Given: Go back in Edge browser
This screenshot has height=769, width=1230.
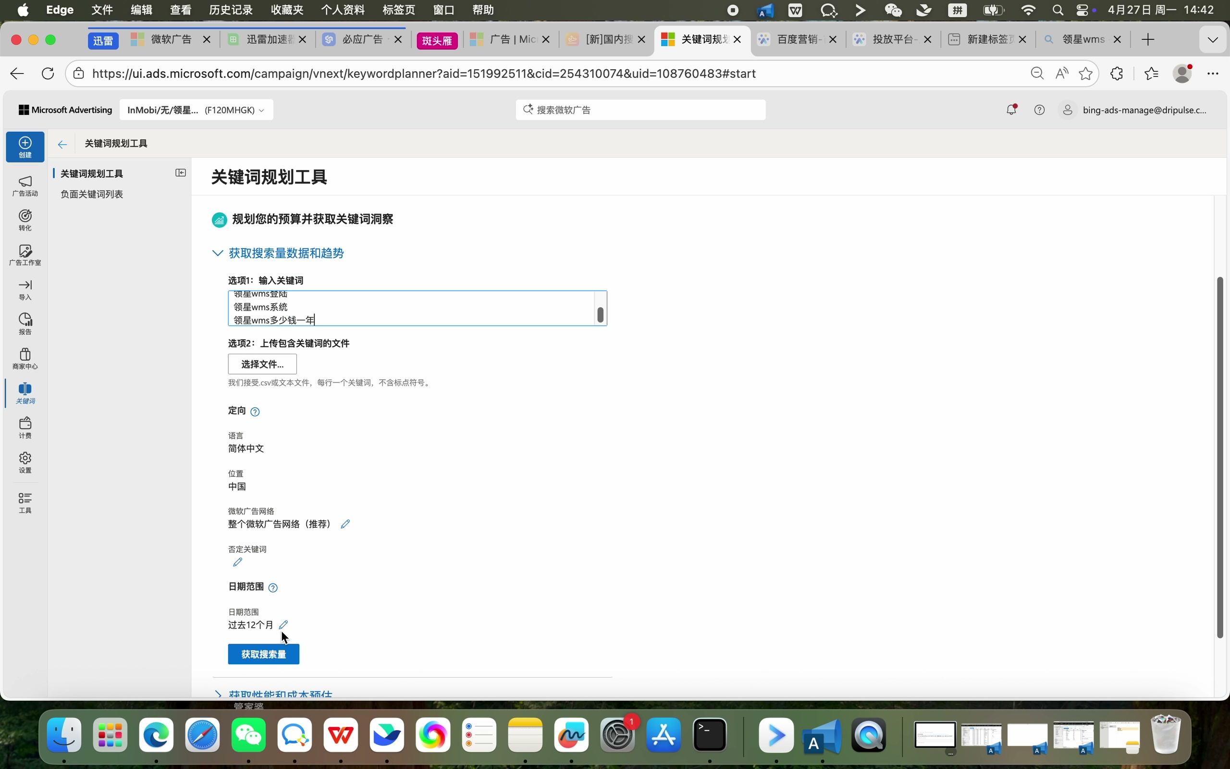Looking at the screenshot, I should click(x=17, y=74).
